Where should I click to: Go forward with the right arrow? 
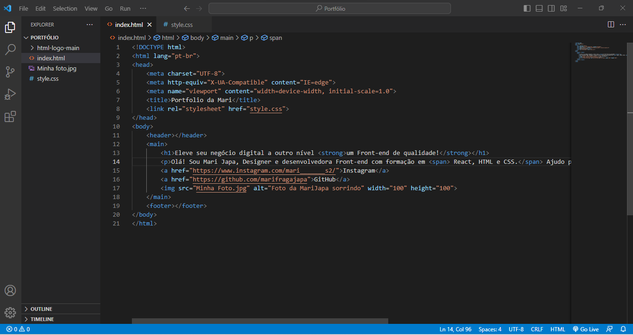(199, 8)
